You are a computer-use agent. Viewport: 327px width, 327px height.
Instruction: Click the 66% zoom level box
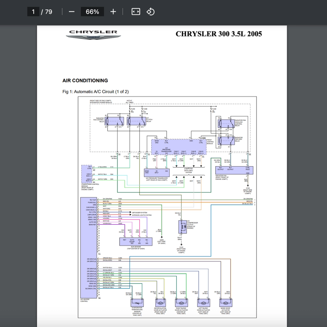pyautogui.click(x=92, y=12)
